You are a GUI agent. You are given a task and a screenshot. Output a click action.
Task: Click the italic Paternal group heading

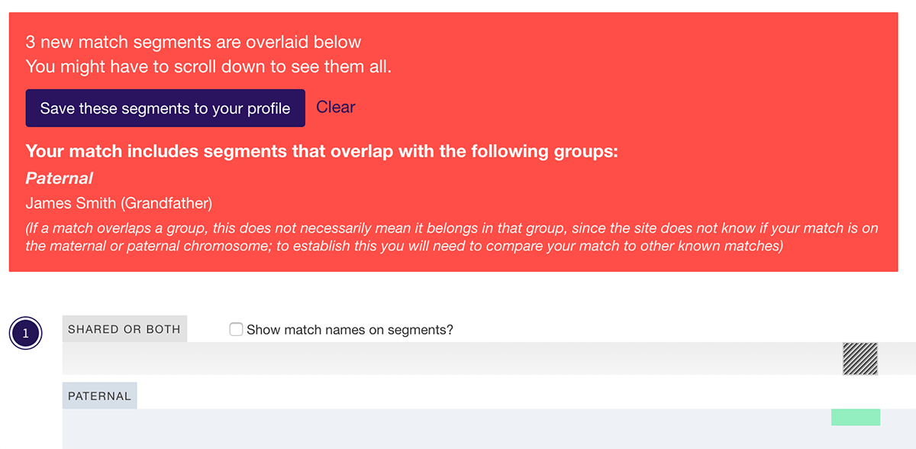tap(59, 179)
